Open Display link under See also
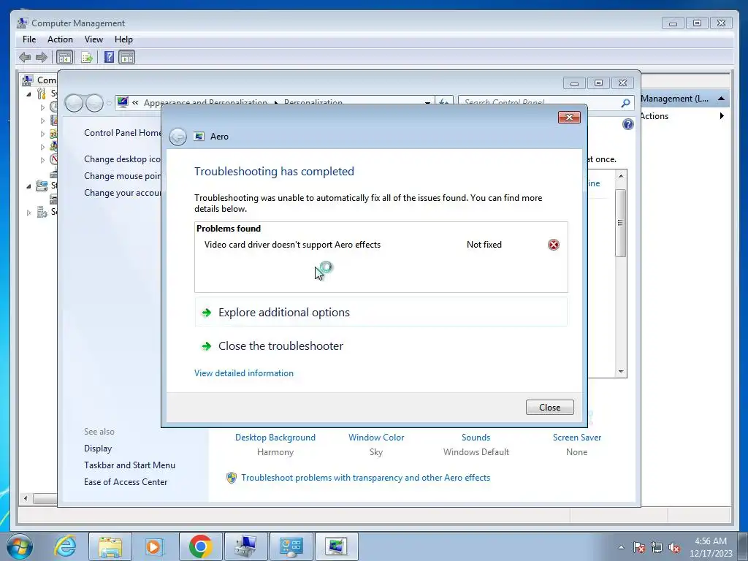 pos(98,449)
